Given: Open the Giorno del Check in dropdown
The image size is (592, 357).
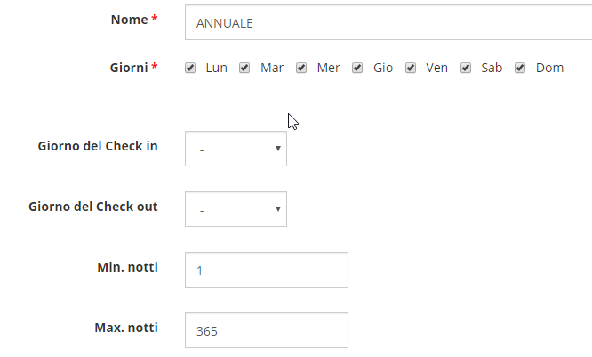Looking at the screenshot, I should [236, 149].
